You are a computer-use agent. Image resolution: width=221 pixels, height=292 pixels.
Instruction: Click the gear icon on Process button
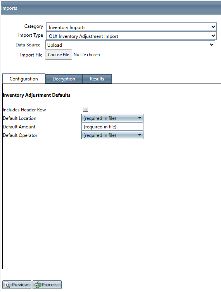click(x=38, y=285)
